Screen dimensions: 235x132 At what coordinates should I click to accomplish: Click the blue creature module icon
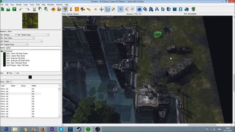pos(187,9)
